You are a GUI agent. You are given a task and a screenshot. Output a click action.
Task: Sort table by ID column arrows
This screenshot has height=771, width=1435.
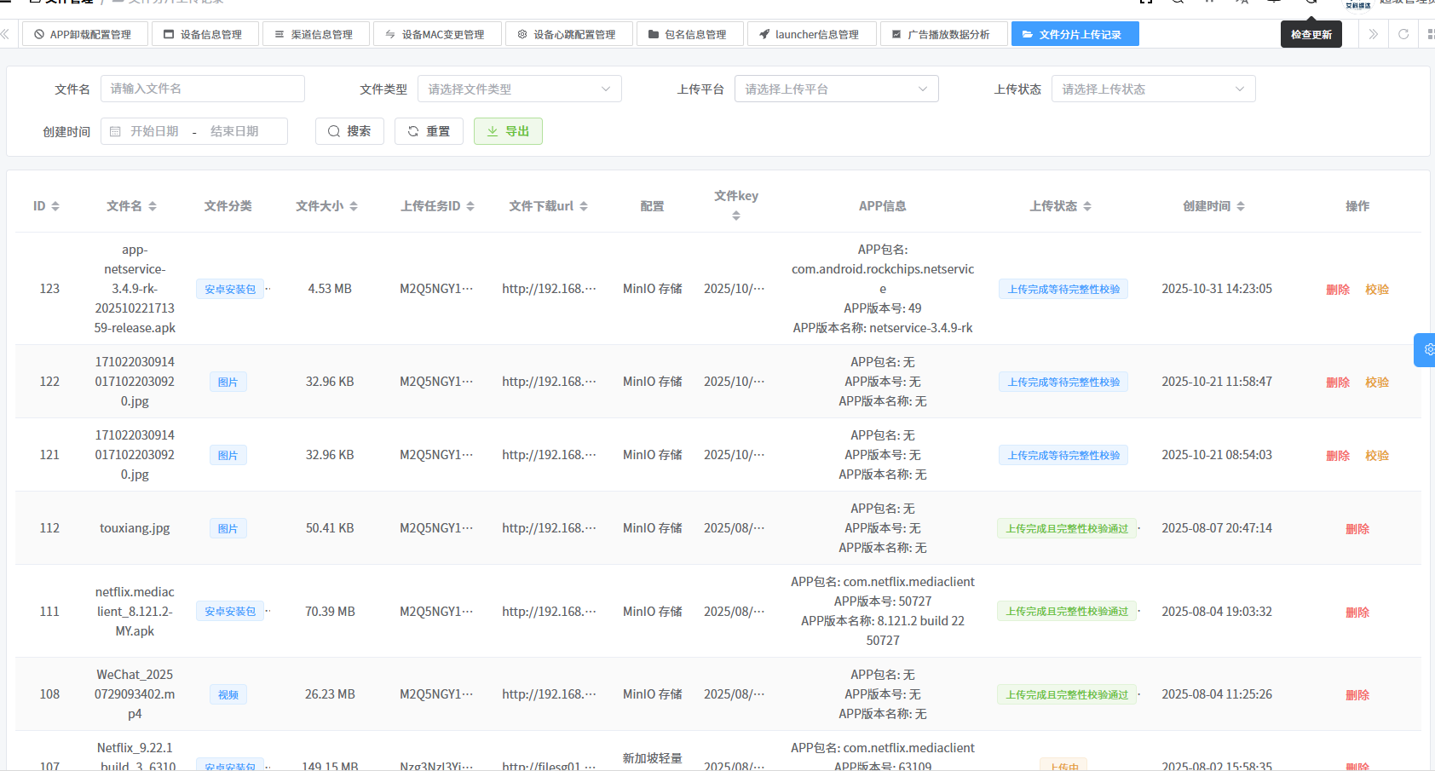pyautogui.click(x=55, y=206)
